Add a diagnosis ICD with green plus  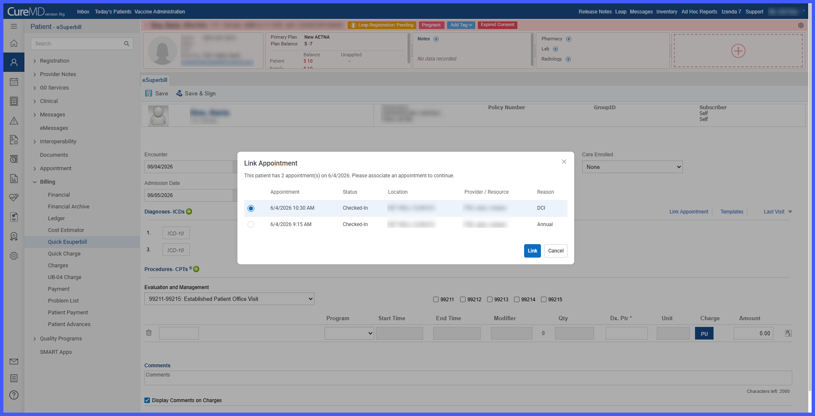click(x=189, y=211)
